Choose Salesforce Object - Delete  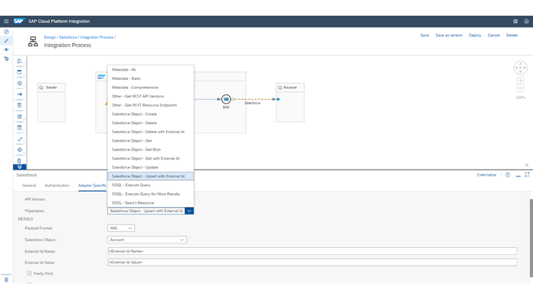coord(151,123)
